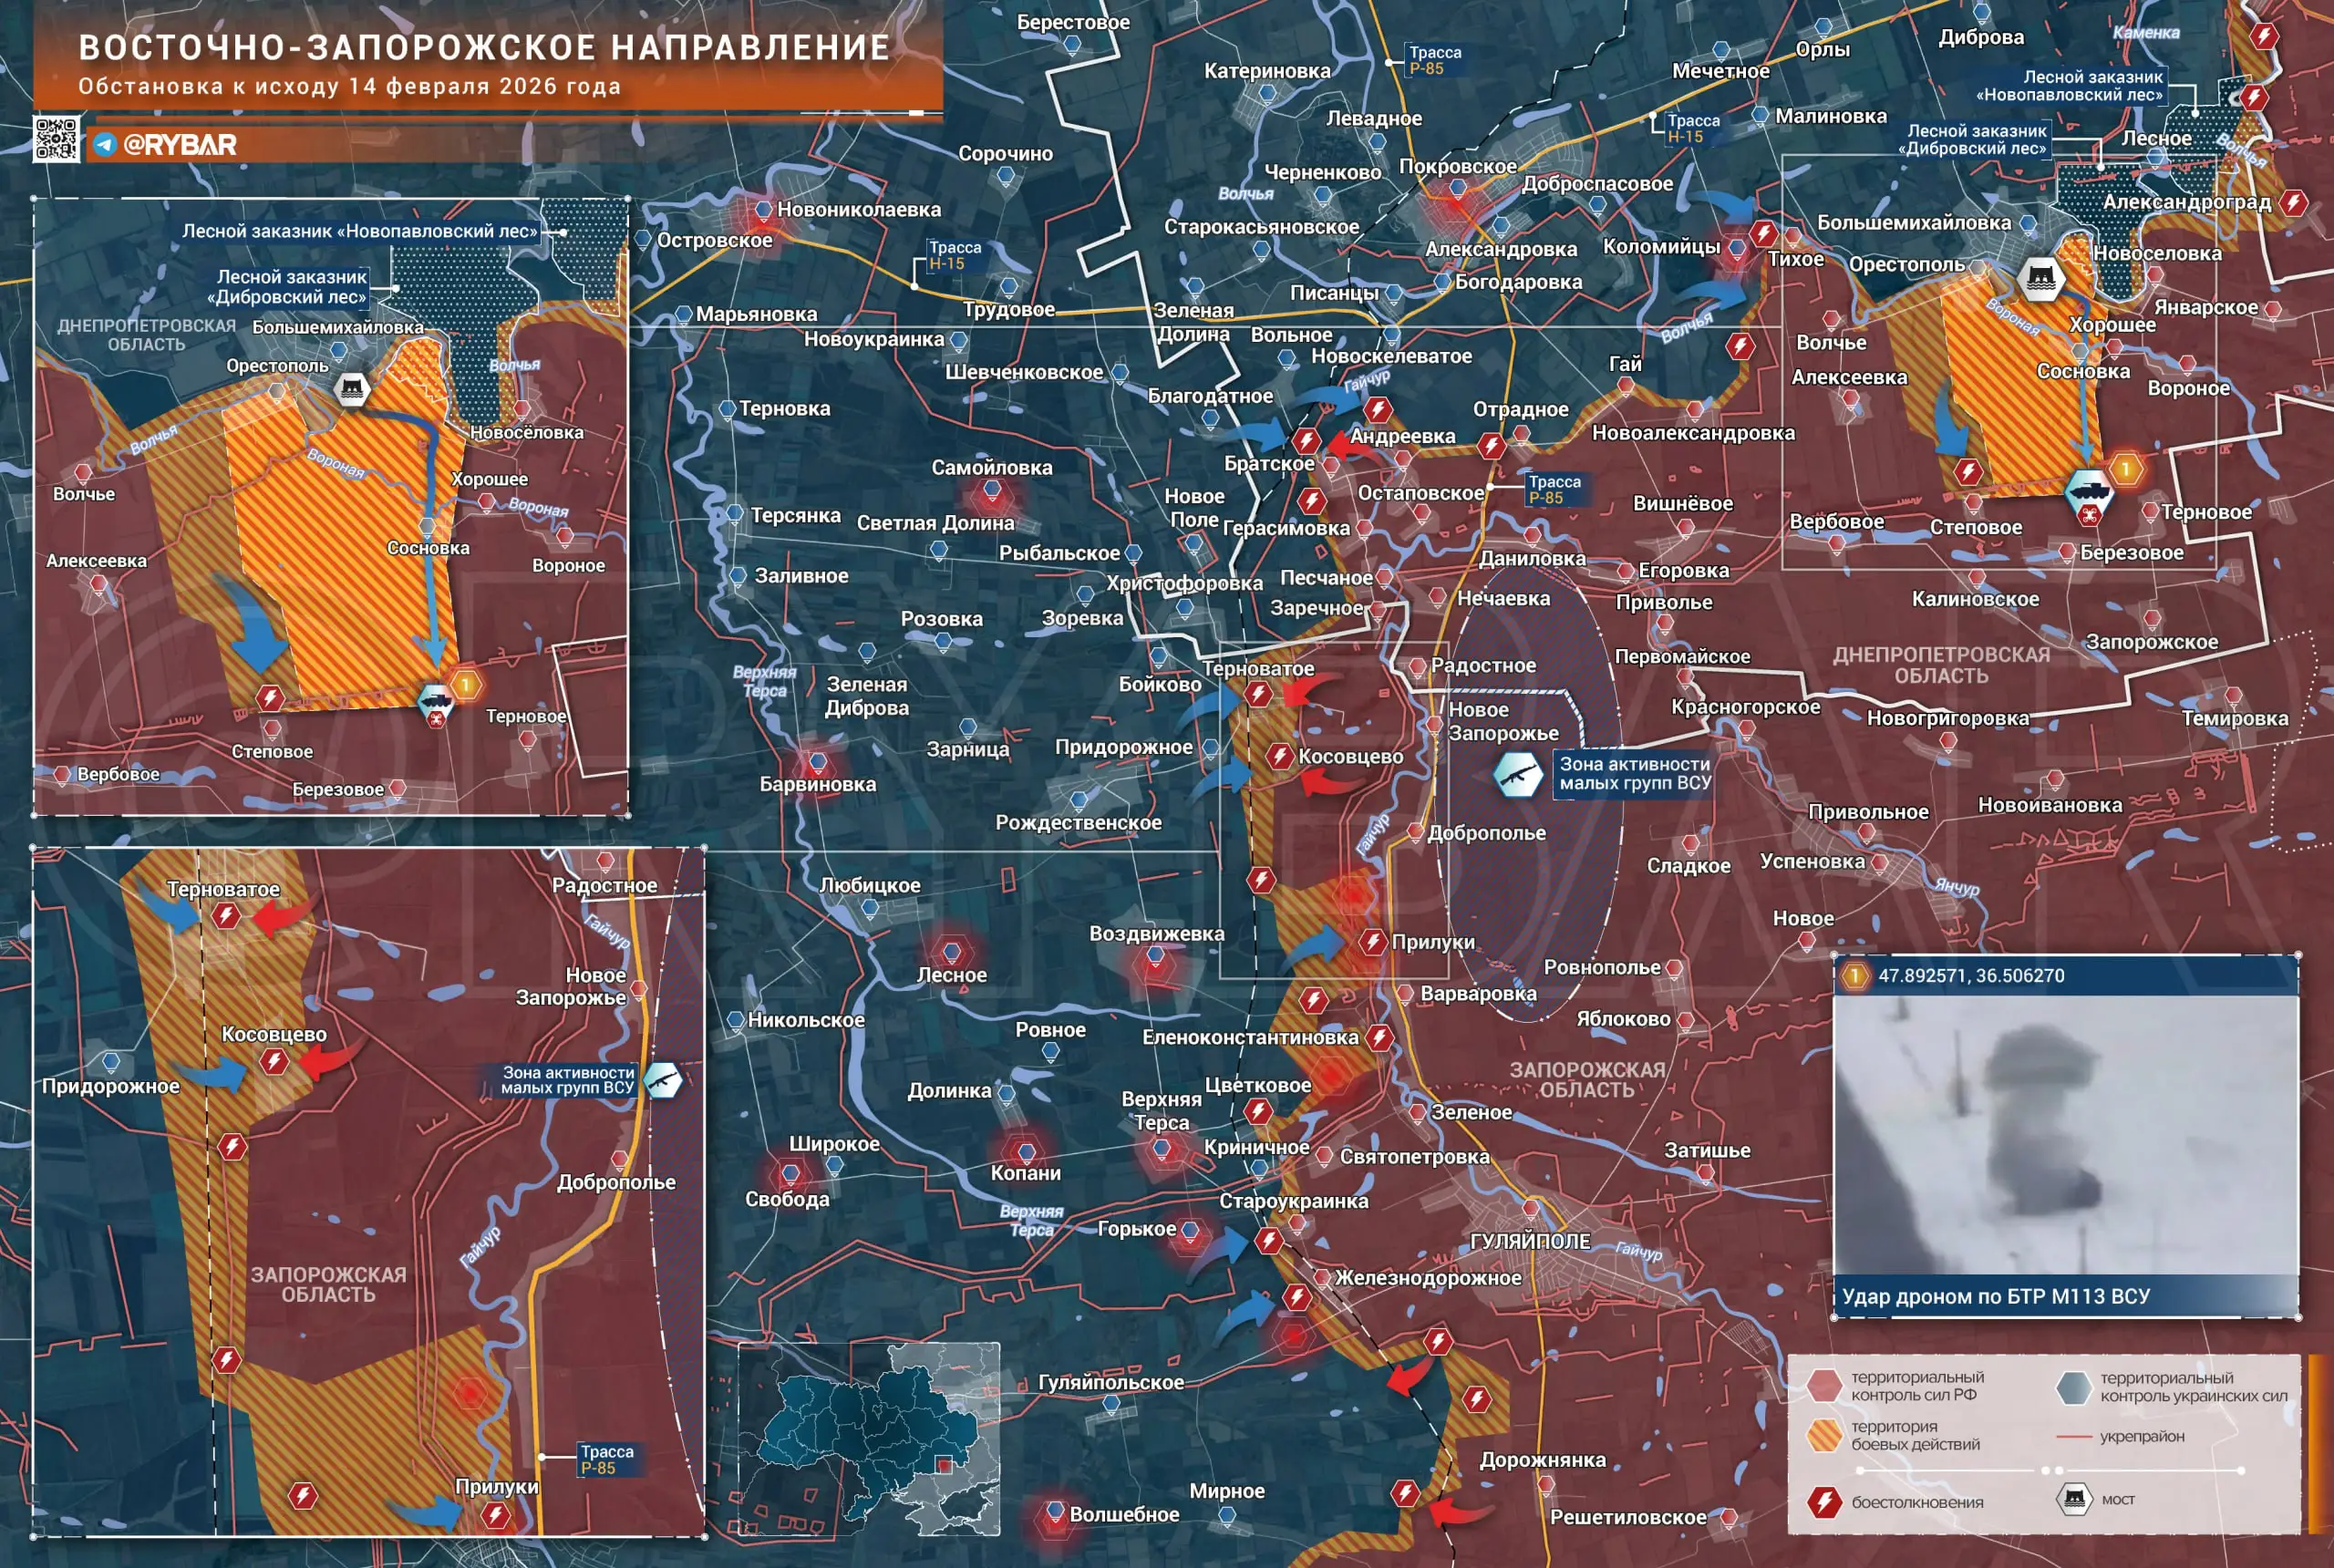Click the @RYBAR channel name link
This screenshot has height=1568, width=2334.
pos(180,145)
